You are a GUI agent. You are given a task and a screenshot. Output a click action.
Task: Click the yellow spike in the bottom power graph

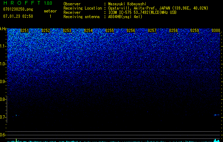[16, 140]
